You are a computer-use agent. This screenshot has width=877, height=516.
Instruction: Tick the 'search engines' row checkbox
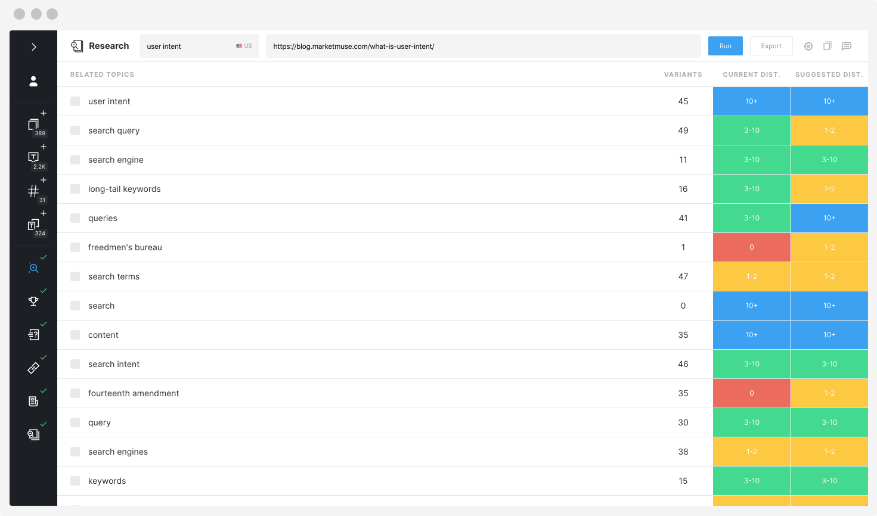[75, 452]
